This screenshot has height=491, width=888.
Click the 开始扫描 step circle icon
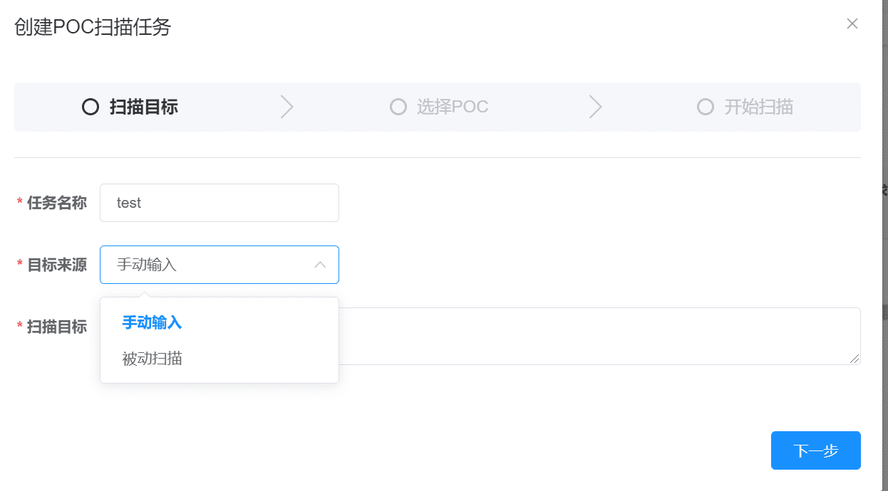pos(706,107)
